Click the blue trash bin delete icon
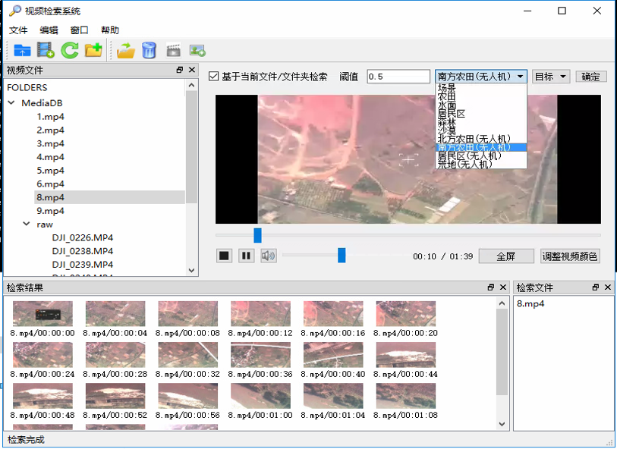 [x=150, y=51]
